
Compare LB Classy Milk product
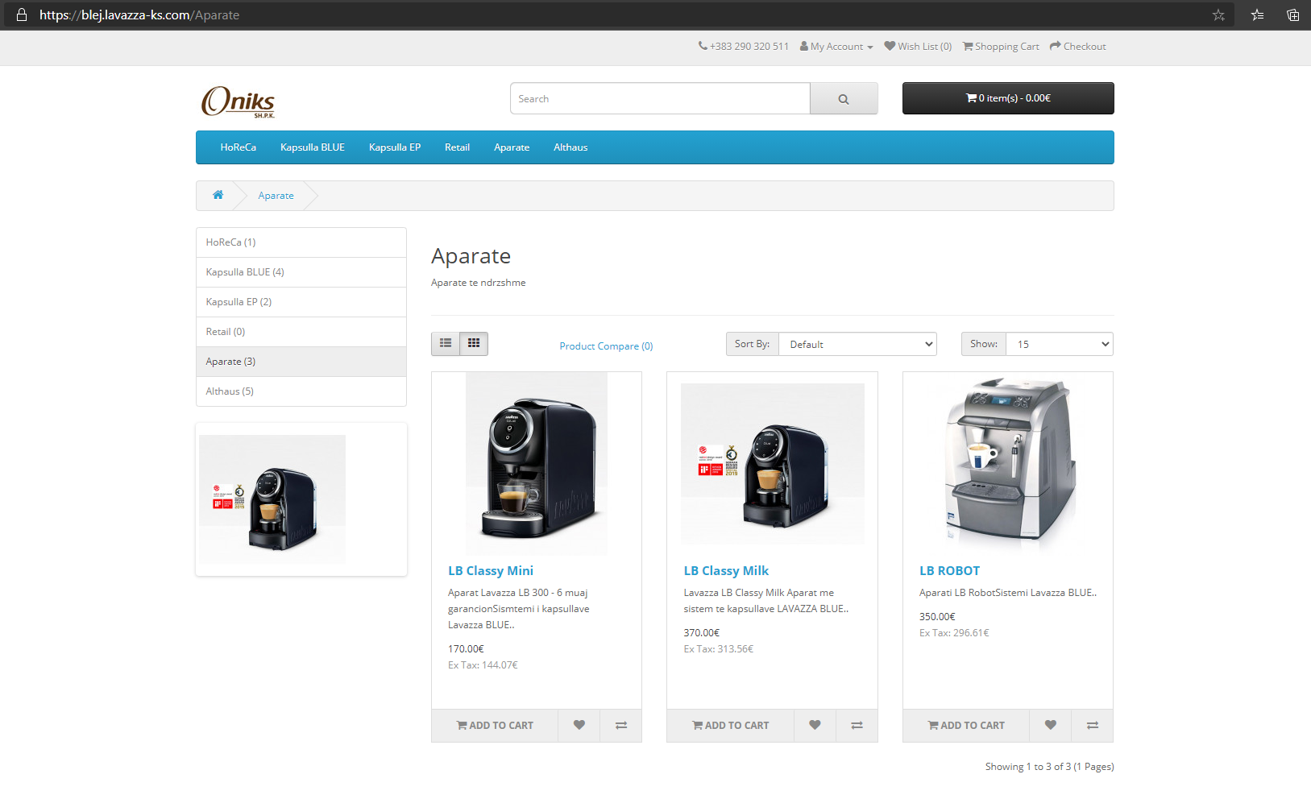pyautogui.click(x=857, y=725)
